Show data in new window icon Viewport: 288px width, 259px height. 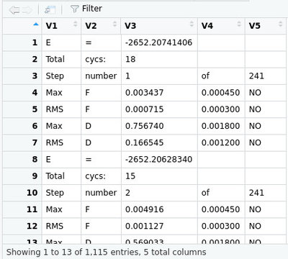click(x=50, y=10)
